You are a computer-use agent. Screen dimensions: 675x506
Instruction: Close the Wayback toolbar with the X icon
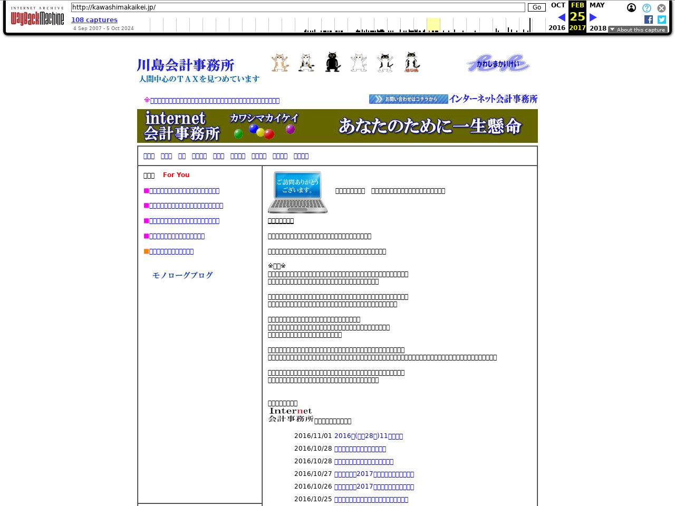tap(661, 8)
